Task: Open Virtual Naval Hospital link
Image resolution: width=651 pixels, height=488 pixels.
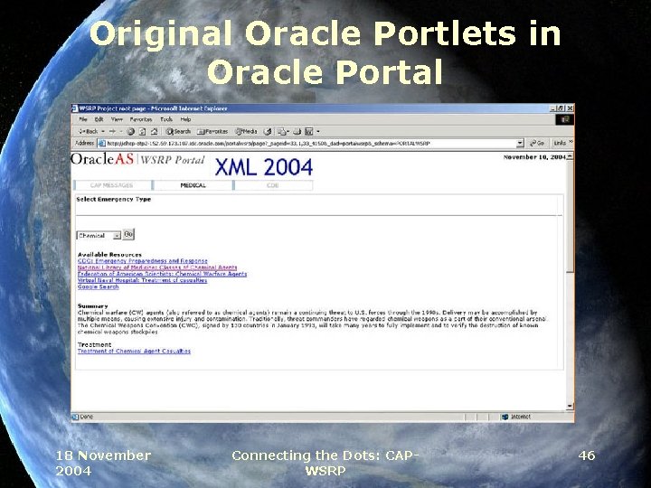Action: point(143,280)
